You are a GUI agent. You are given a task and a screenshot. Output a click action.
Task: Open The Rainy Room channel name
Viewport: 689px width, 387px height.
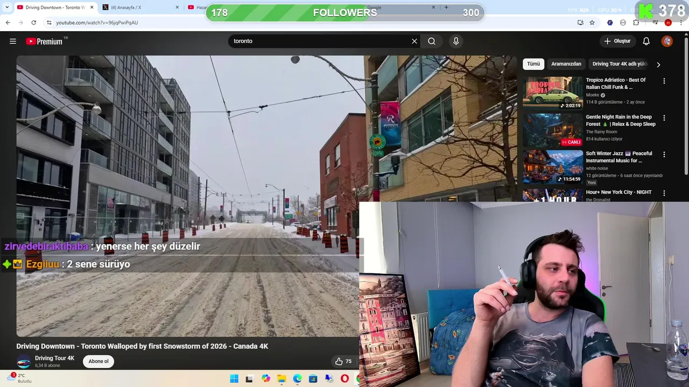pyautogui.click(x=602, y=132)
